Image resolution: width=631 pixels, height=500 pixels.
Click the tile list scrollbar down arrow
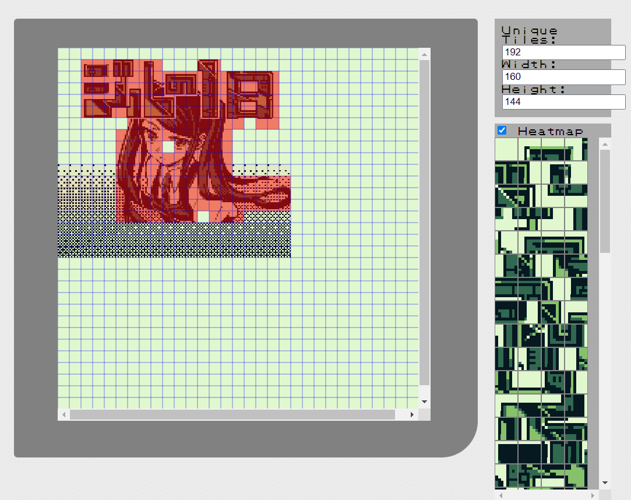(605, 483)
